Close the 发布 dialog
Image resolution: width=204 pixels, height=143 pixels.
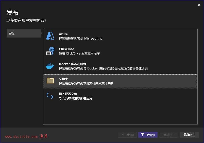pos(199,5)
